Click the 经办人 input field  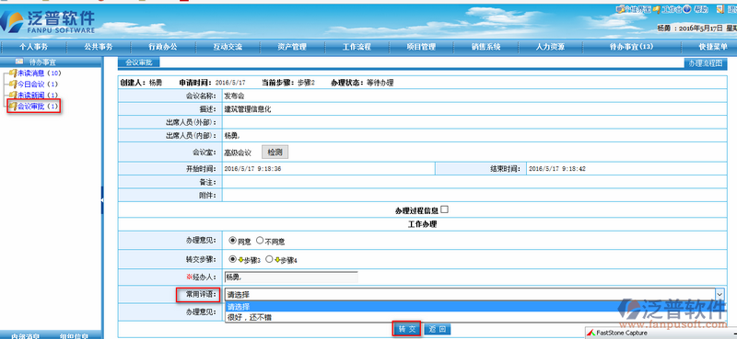(291, 277)
